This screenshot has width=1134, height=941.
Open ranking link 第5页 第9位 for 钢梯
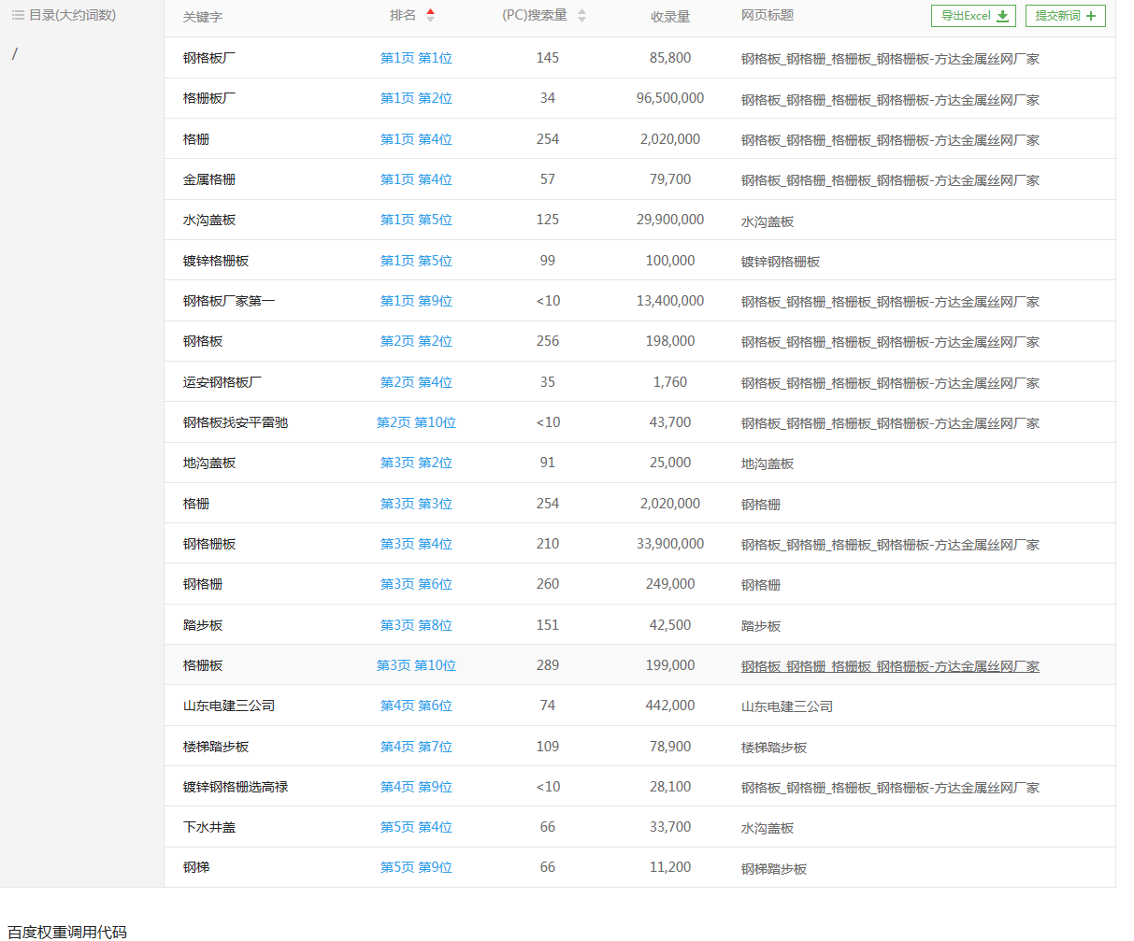pyautogui.click(x=416, y=867)
